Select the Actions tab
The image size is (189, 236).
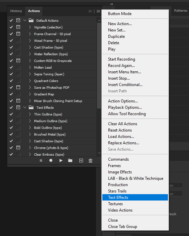coord(34,11)
